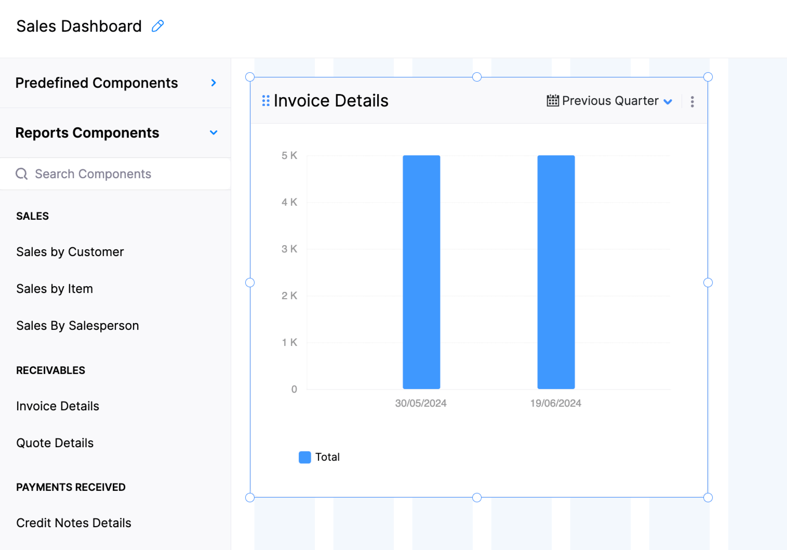Pick Quote Details from Receivables list
Image resolution: width=787 pixels, height=550 pixels.
click(55, 443)
